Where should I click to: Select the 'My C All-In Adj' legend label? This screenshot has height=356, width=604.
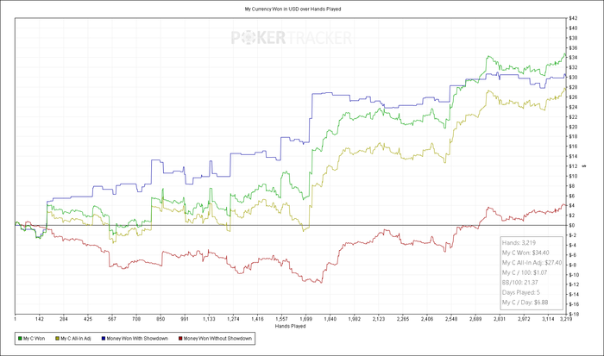point(76,339)
